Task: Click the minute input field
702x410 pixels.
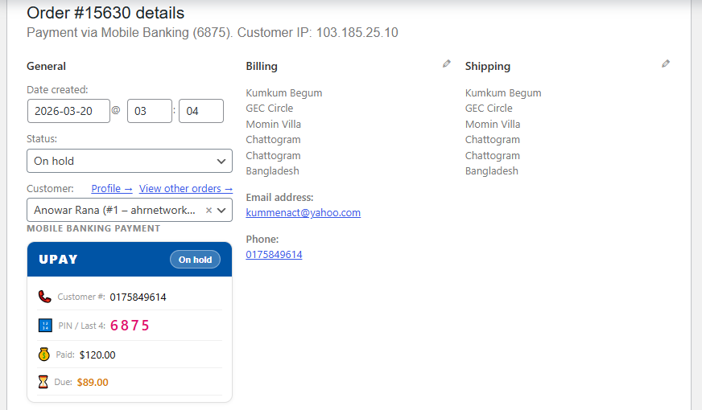Action: 201,111
